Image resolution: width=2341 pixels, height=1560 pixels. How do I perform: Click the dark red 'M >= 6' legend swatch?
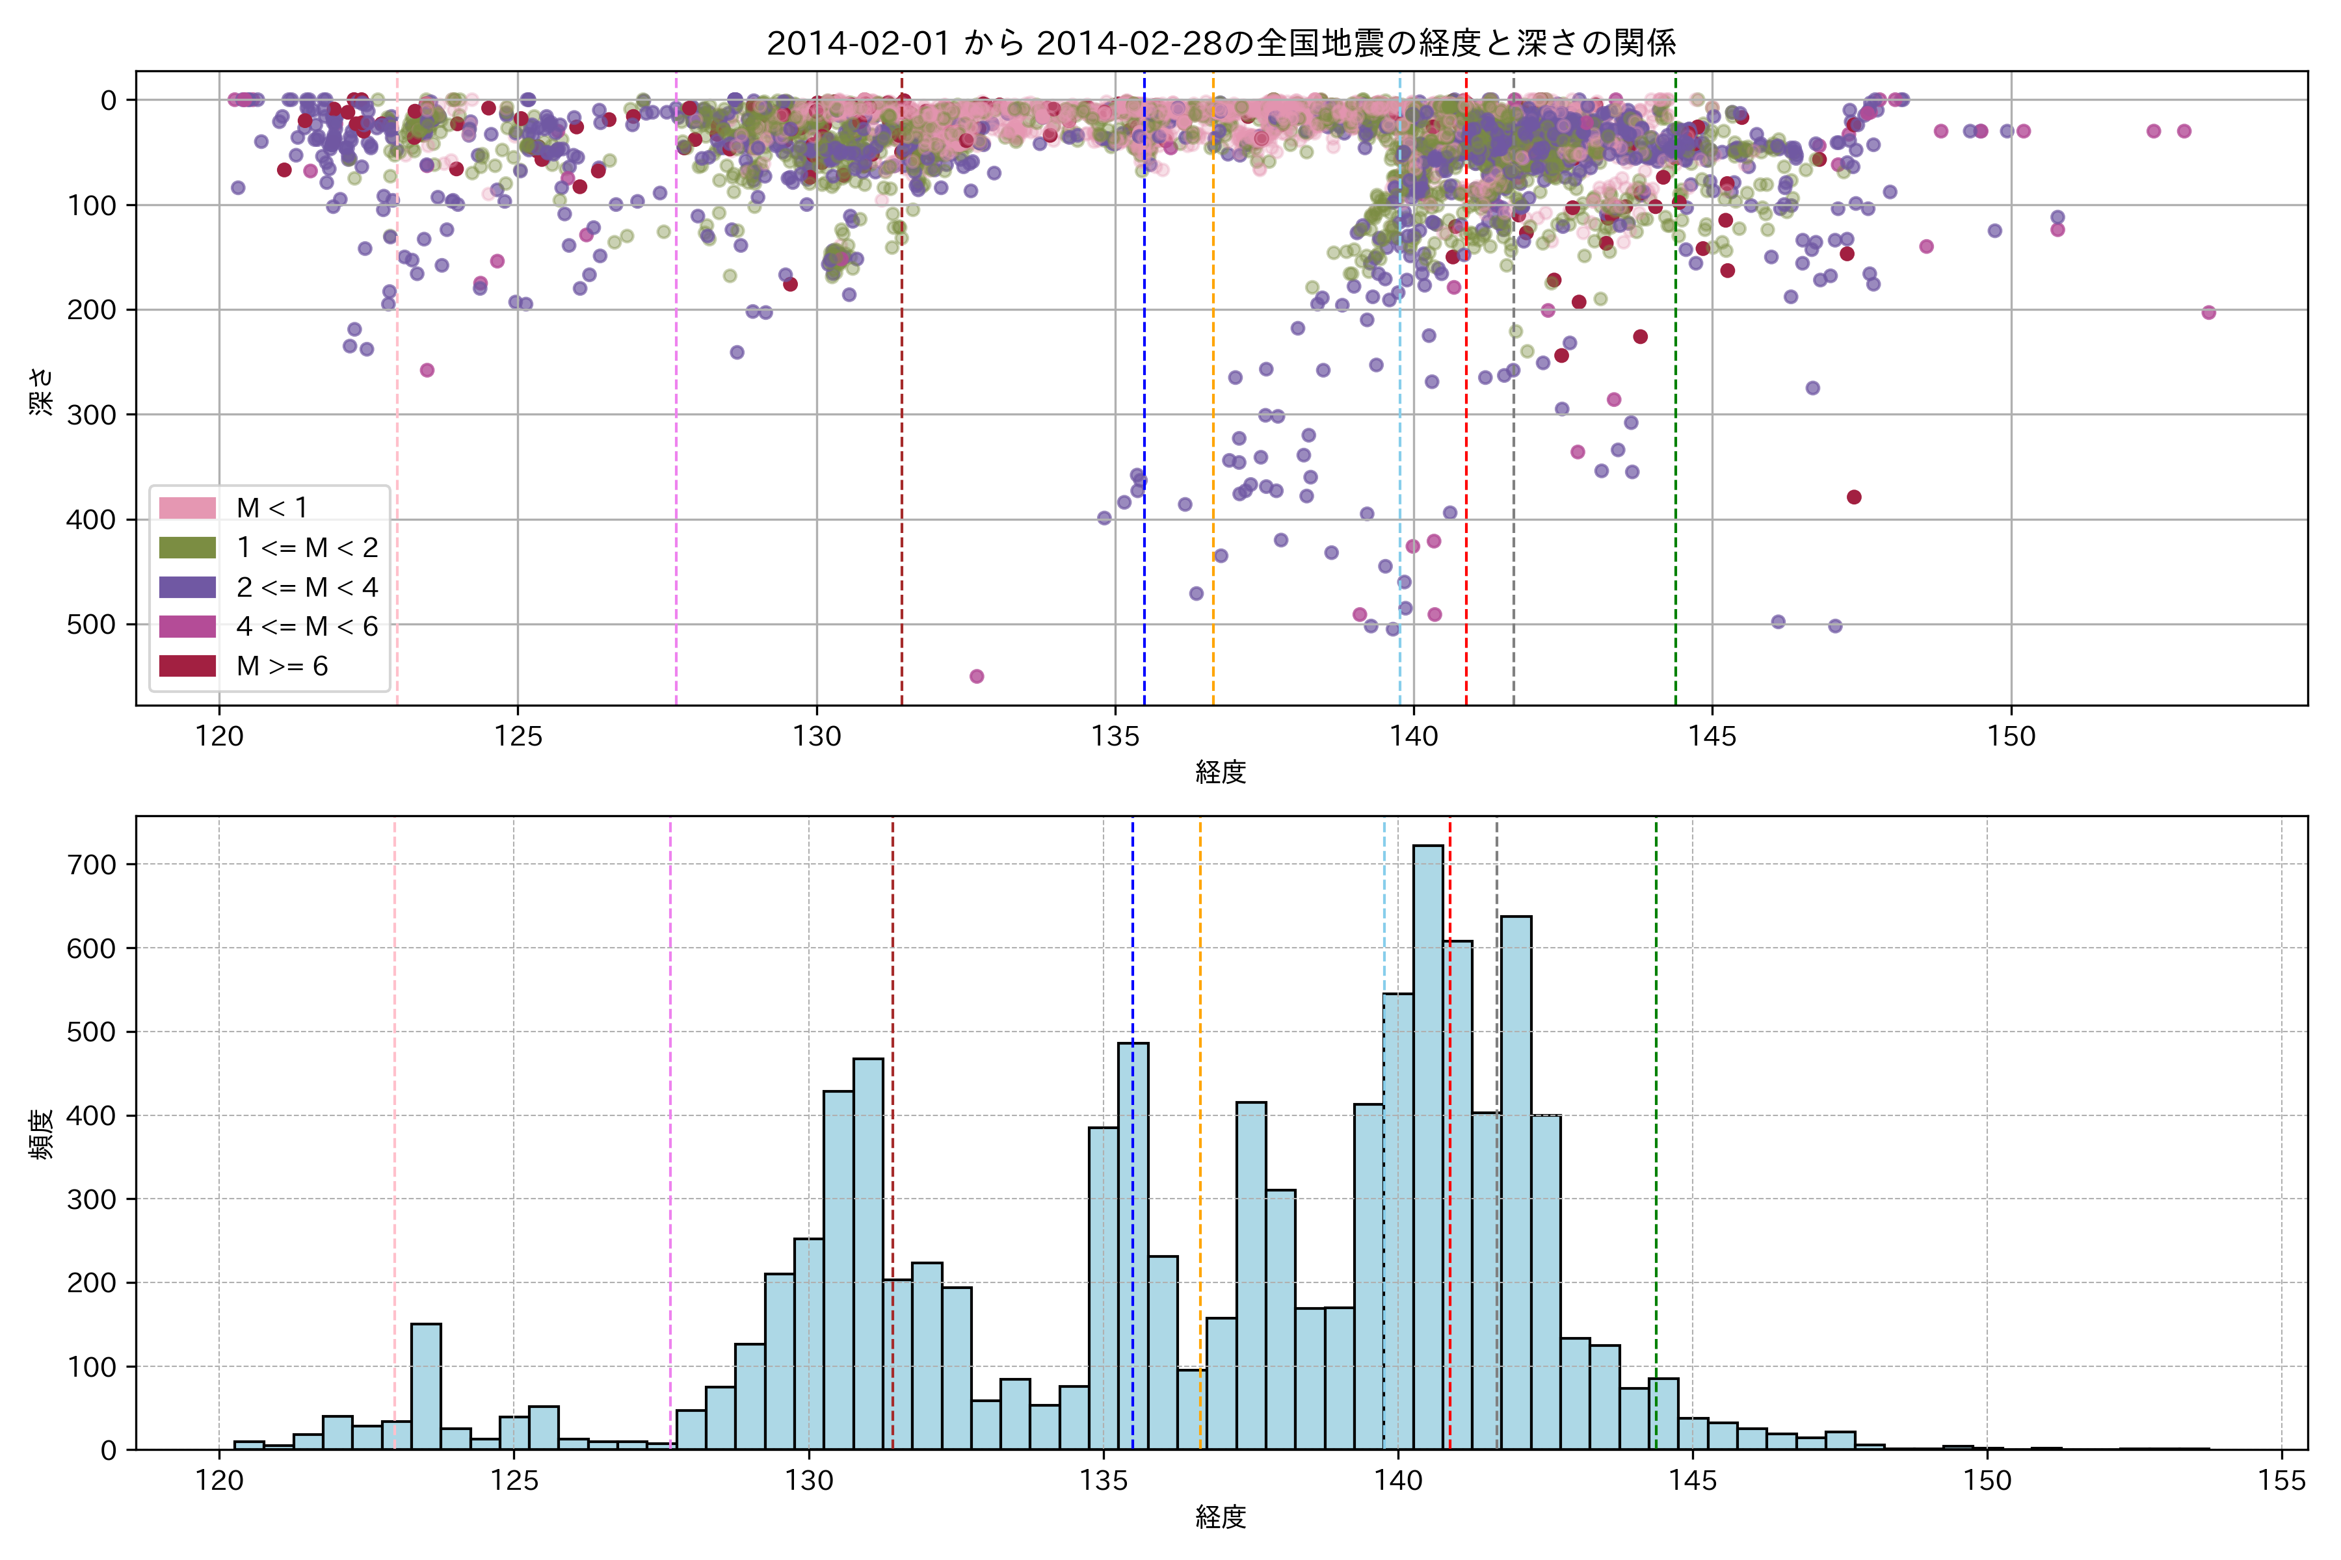(x=187, y=666)
